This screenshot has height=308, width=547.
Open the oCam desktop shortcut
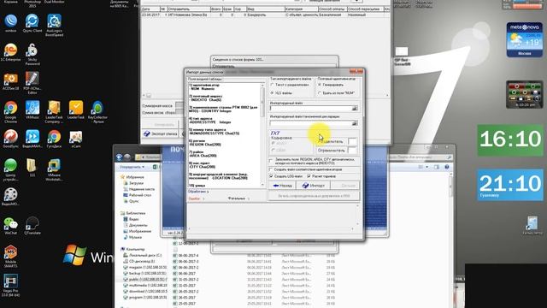pos(76,139)
